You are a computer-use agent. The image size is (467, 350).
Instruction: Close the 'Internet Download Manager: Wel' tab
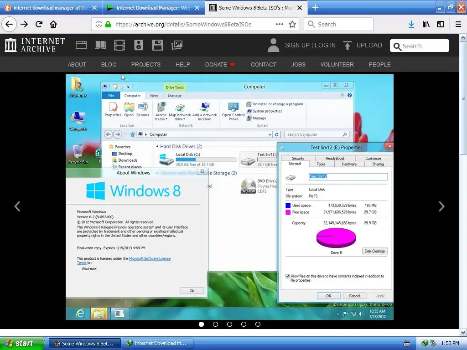point(197,8)
